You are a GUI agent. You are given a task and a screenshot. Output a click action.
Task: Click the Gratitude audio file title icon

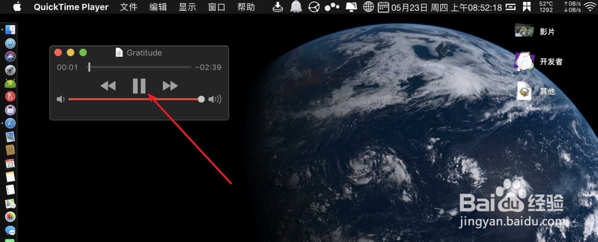(x=120, y=53)
